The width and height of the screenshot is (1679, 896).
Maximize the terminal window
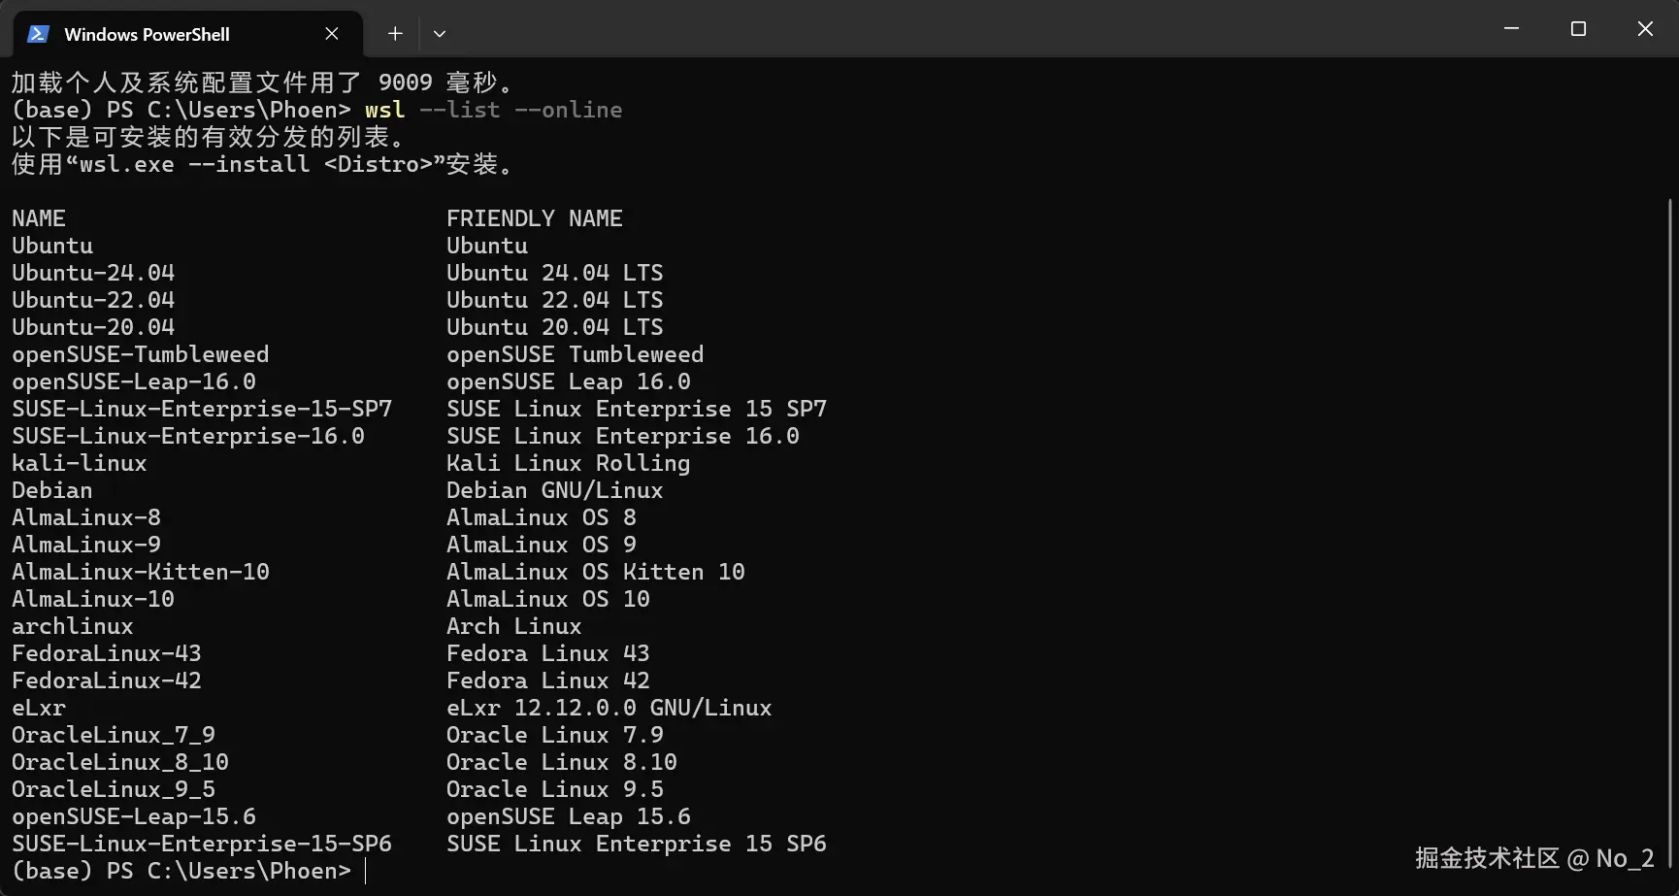(x=1578, y=29)
